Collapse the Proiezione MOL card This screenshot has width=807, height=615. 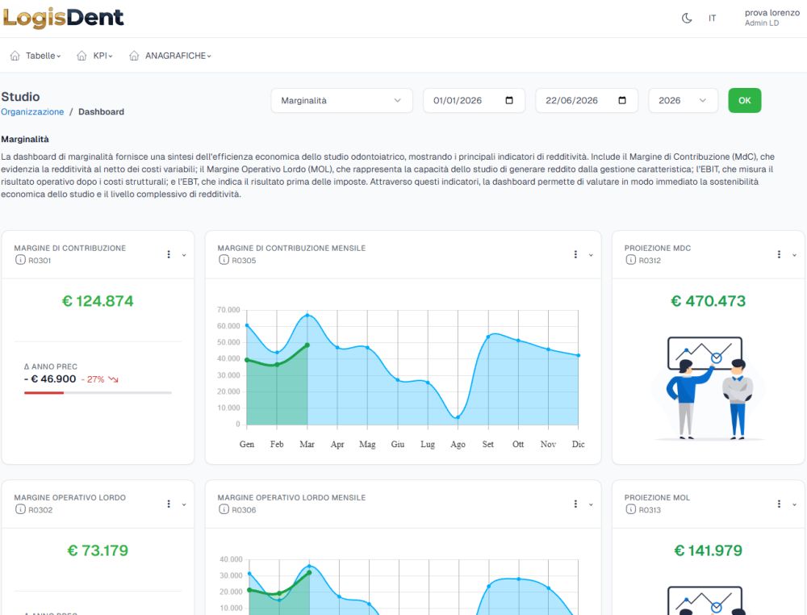[x=794, y=504]
